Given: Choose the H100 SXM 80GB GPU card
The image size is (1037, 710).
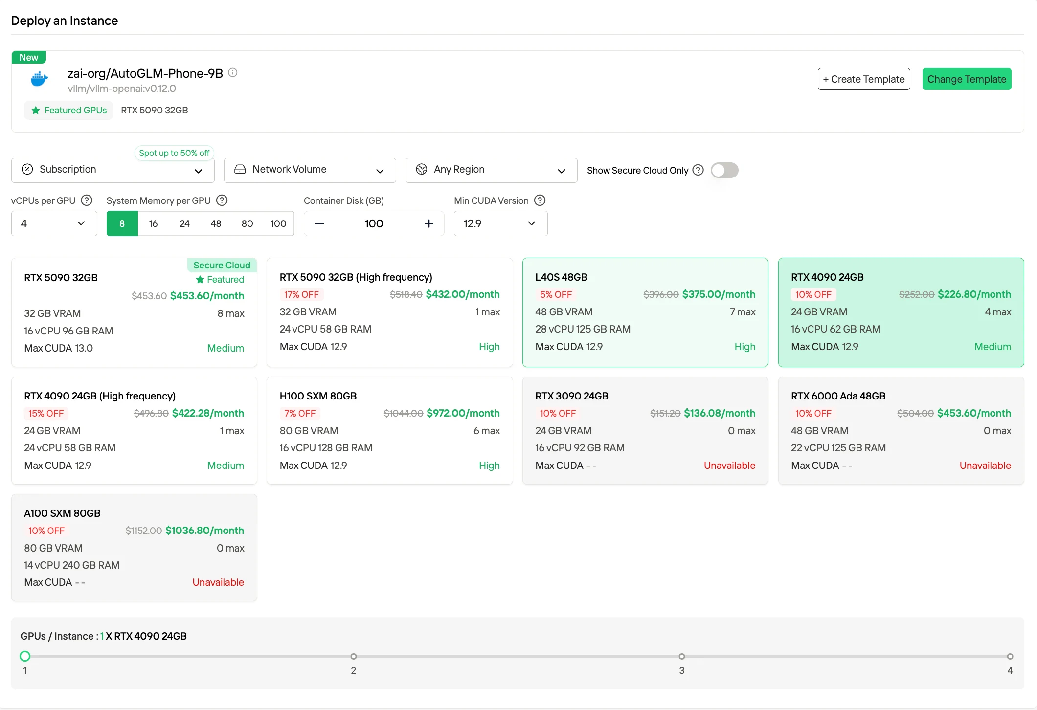Looking at the screenshot, I should [x=389, y=430].
